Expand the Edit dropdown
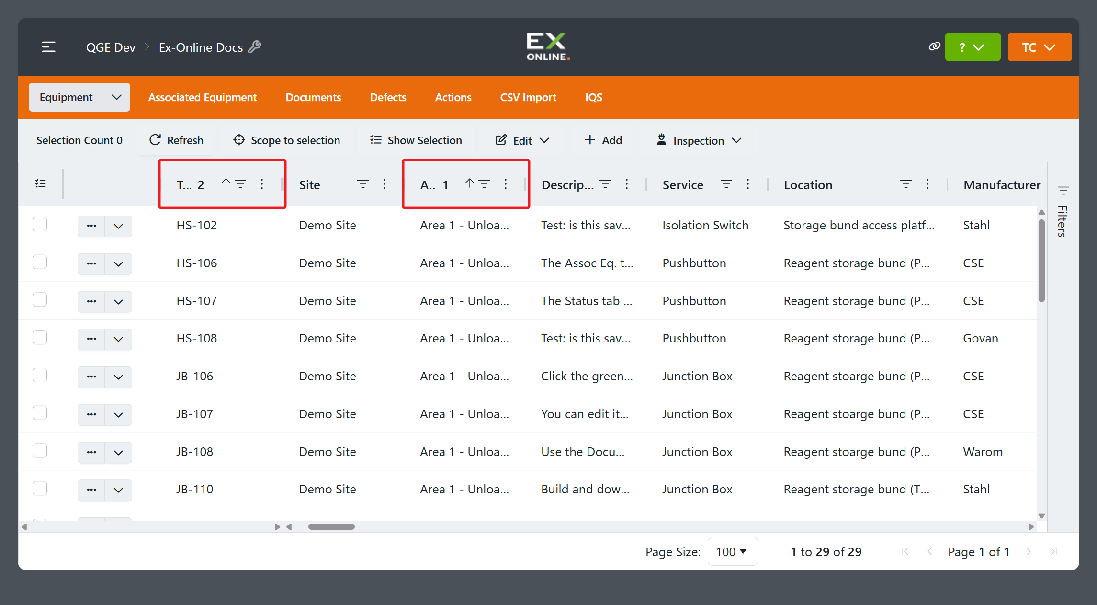Screen dimensions: 1097x605 [x=522, y=140]
